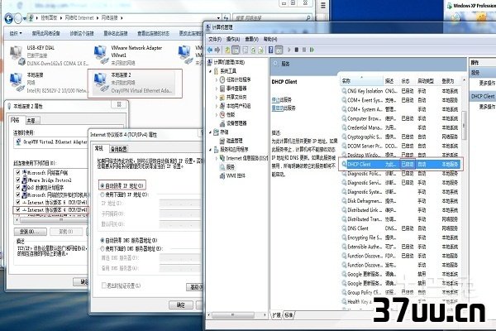Viewport: 496px width, 331px height.
Task: Click 禁用此网络设备 toolbar button
Action: (45, 33)
